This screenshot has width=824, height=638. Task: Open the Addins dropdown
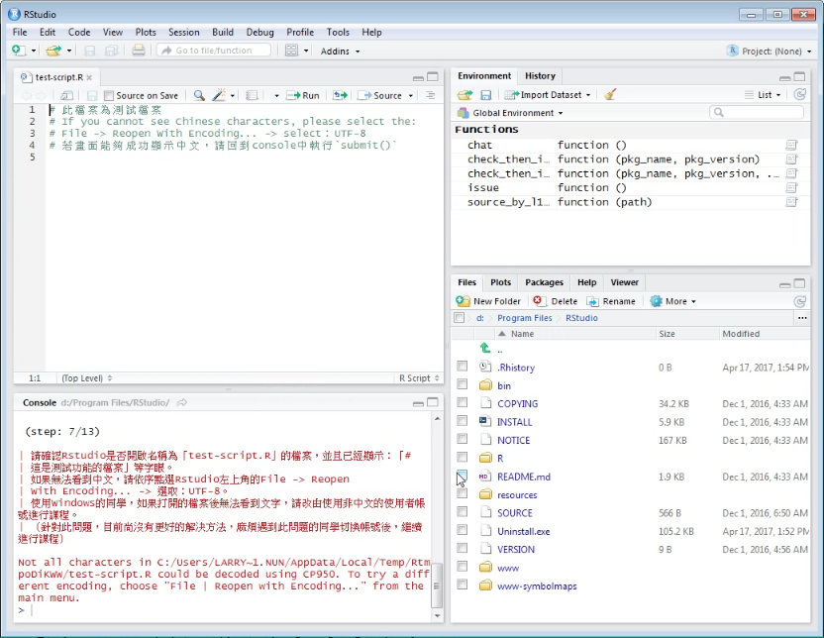click(x=340, y=51)
